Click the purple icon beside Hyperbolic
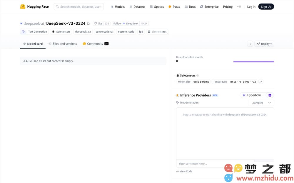The image size is (294, 183). point(270,95)
